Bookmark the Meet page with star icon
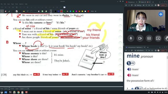The width and height of the screenshot is (168, 94). click(152, 5)
